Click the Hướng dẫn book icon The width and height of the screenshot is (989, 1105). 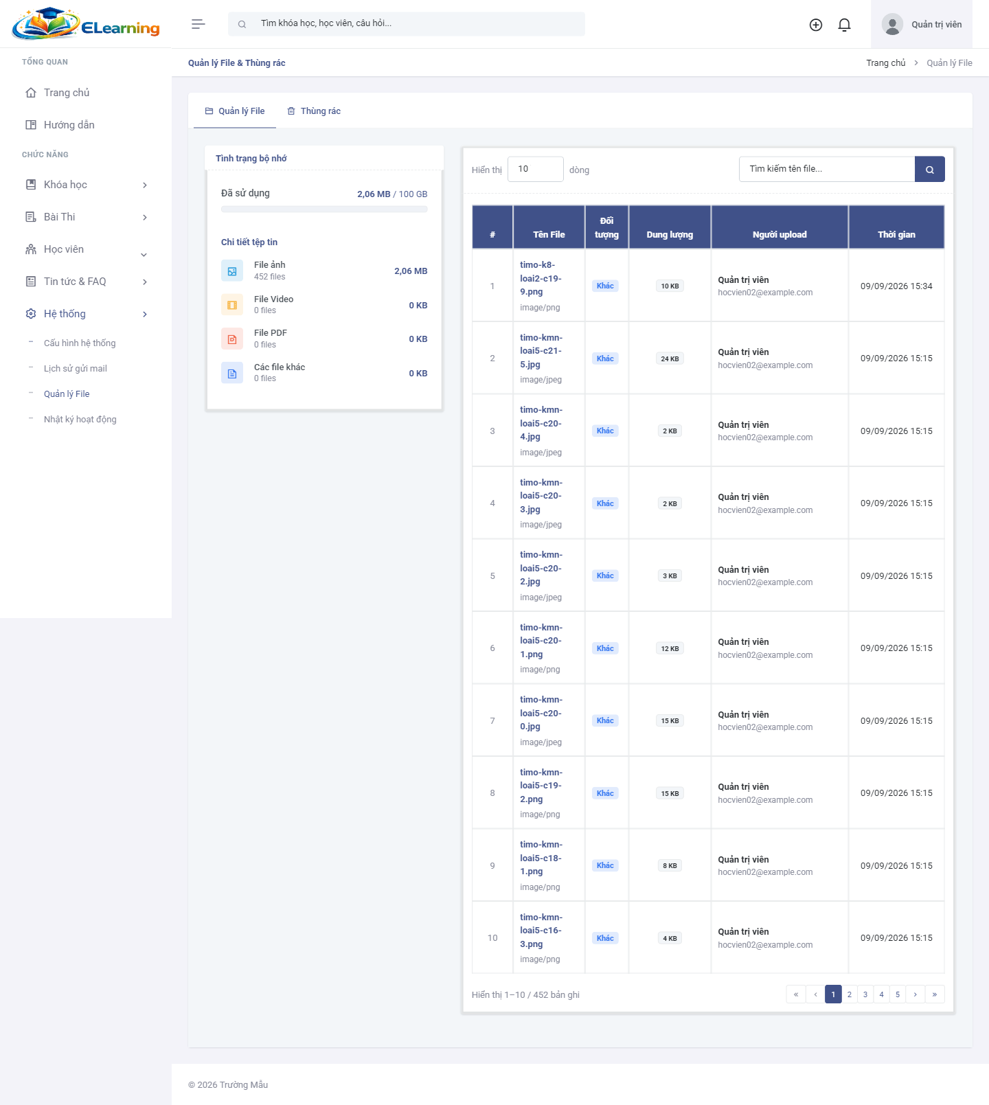click(31, 125)
